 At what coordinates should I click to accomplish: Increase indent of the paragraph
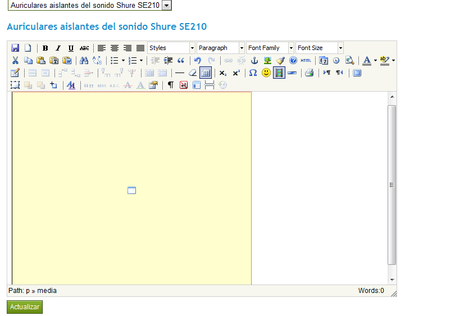[x=168, y=60]
